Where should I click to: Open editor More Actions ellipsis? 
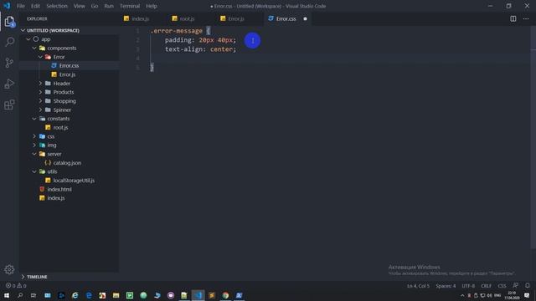[526, 18]
